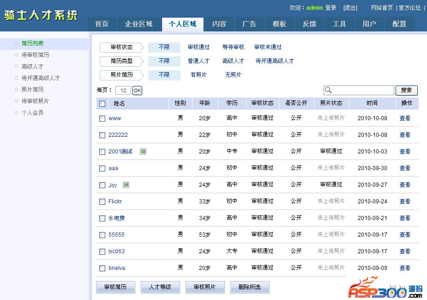Filter resumes by 有照片

(x=198, y=75)
